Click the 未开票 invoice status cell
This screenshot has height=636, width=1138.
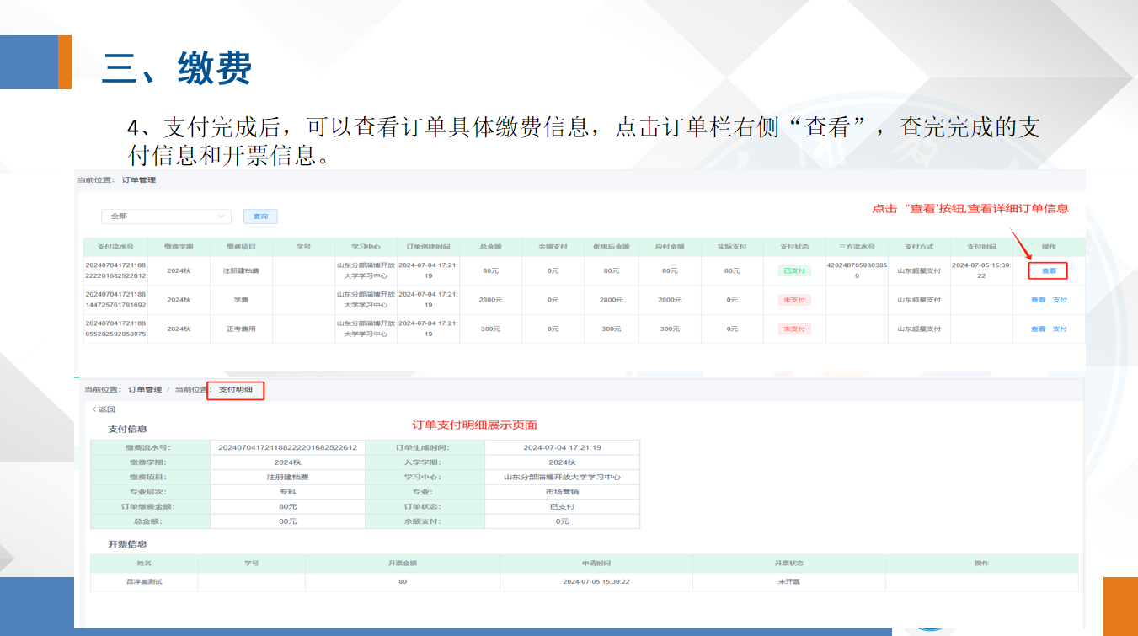pos(788,582)
